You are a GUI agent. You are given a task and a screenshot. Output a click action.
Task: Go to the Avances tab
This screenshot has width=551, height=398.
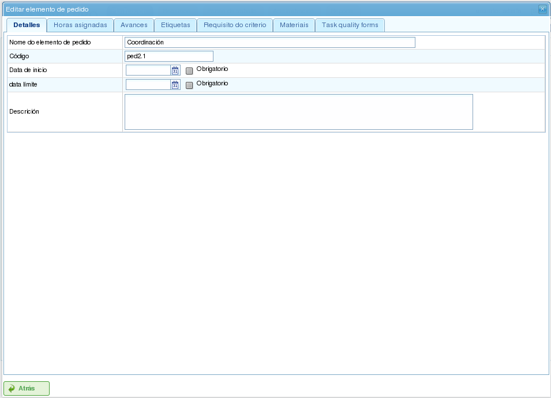click(x=134, y=25)
